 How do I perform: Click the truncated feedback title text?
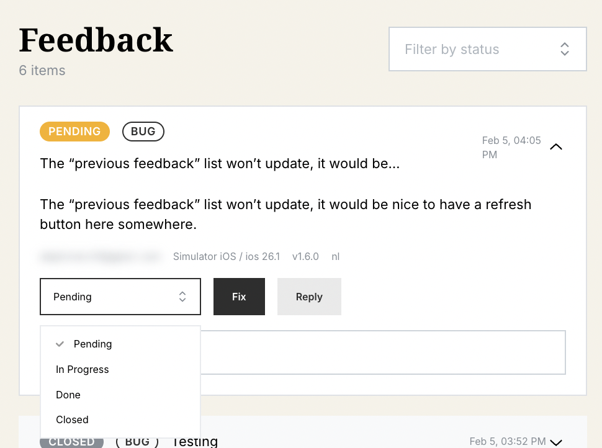tap(220, 163)
